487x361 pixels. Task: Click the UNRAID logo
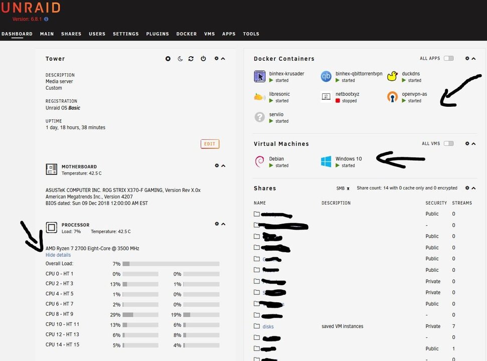[x=31, y=8]
